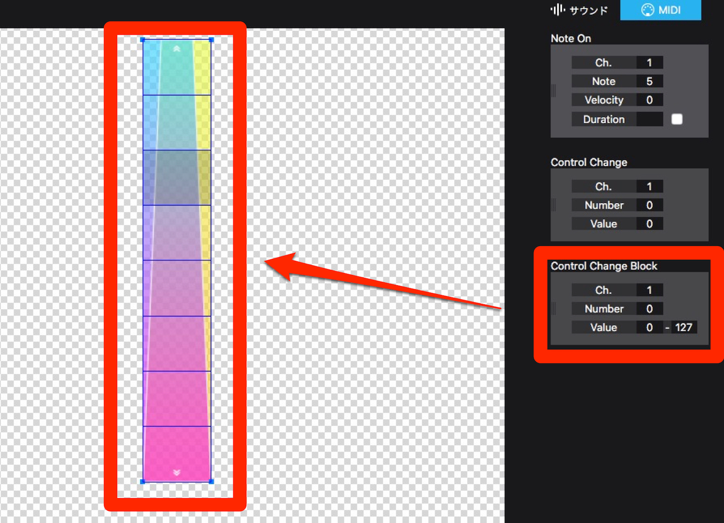Select Control Change Block maximum value 127
Screen dimensions: 724x523
pyautogui.click(x=684, y=327)
